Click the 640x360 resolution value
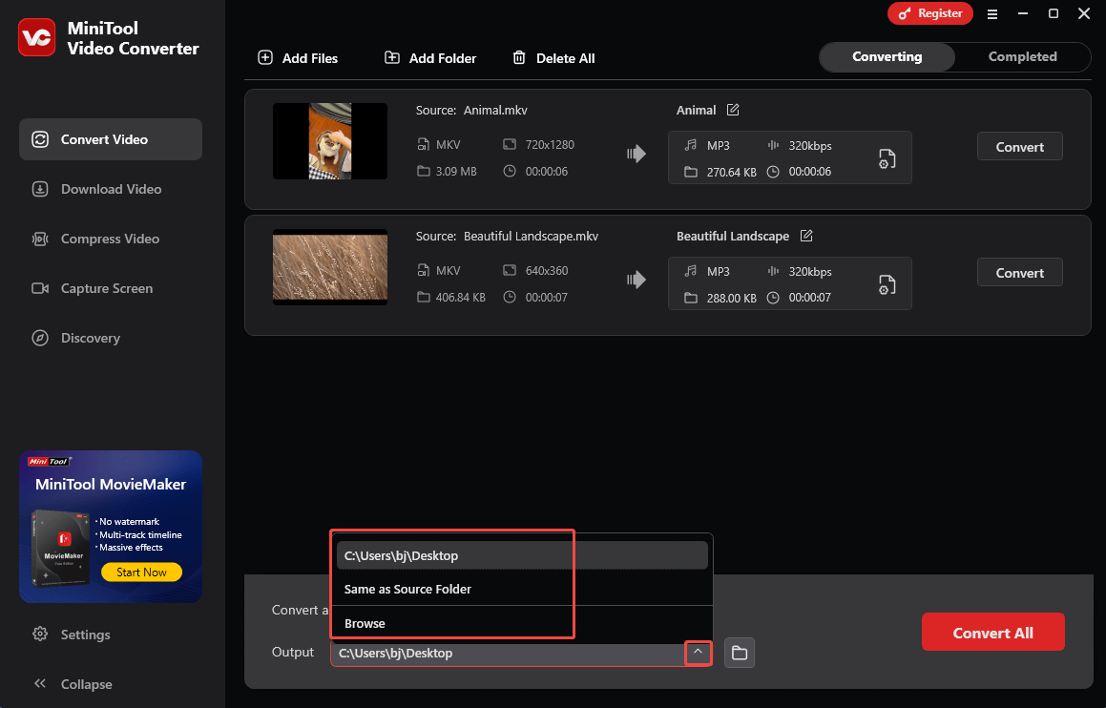 (x=547, y=271)
